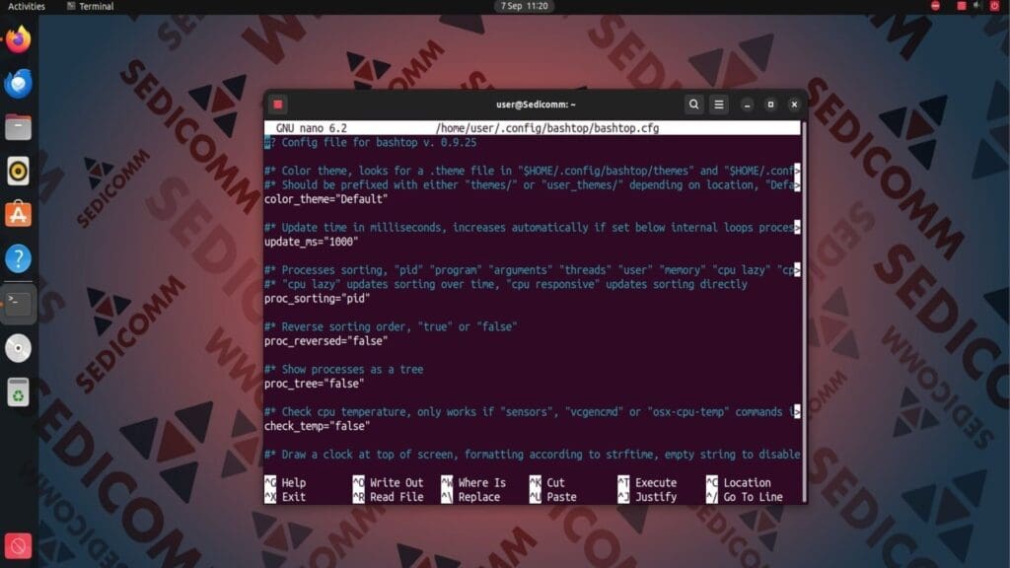Image resolution: width=1010 pixels, height=568 pixels.
Task: Open the hamburger menu in the terminal header
Action: 719,104
